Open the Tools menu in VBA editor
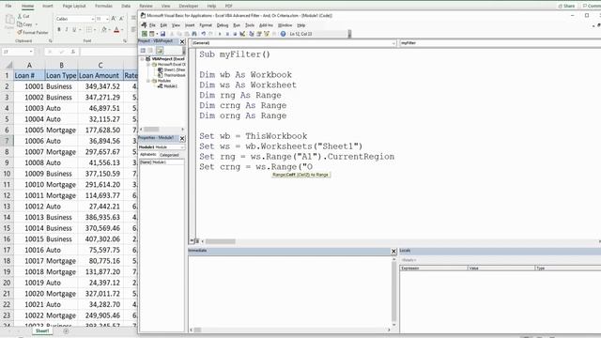Image resolution: width=601 pixels, height=338 pixels. click(x=250, y=25)
